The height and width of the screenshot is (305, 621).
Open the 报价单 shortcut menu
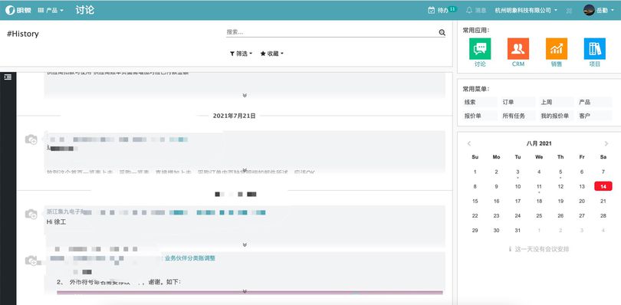point(480,116)
